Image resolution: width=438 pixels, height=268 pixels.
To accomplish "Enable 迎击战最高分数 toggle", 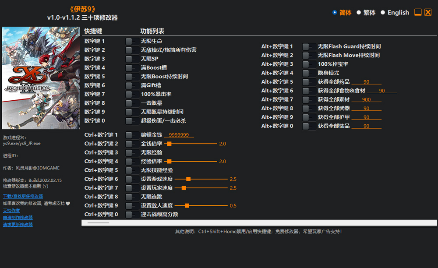I will point(132,215).
